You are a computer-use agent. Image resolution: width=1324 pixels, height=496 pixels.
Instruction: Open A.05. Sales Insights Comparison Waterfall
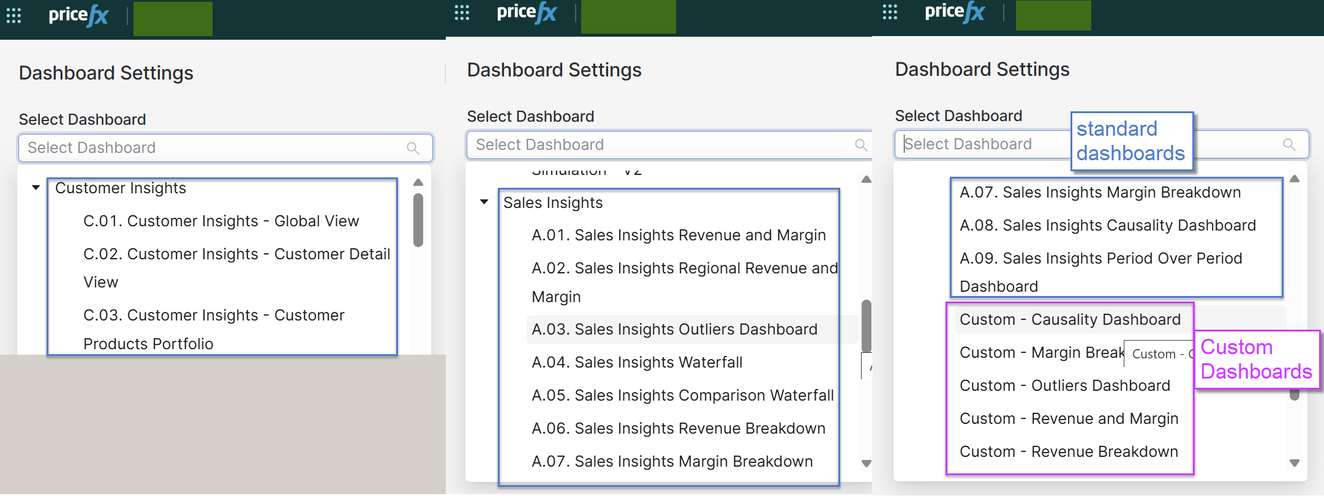[682, 395]
